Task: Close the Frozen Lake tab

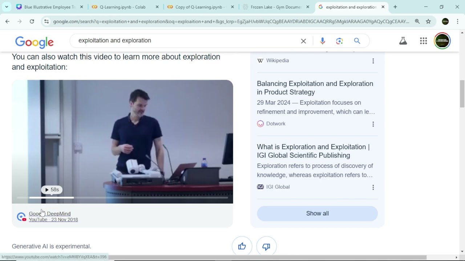Action: pyautogui.click(x=308, y=7)
